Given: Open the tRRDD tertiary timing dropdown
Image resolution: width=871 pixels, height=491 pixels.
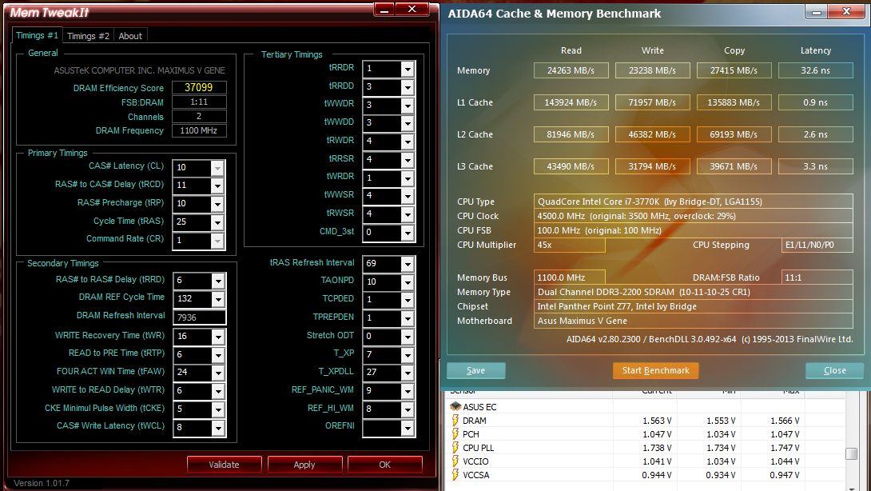Looking at the screenshot, I should pos(408,86).
